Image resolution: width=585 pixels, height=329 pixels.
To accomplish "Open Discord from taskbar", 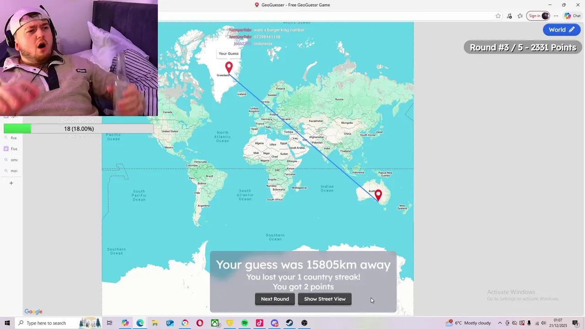I will pos(274,323).
